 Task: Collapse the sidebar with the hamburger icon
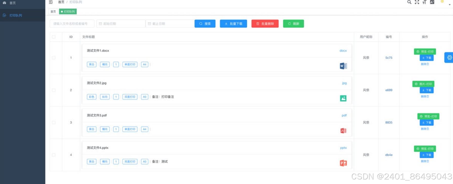coord(51,2)
